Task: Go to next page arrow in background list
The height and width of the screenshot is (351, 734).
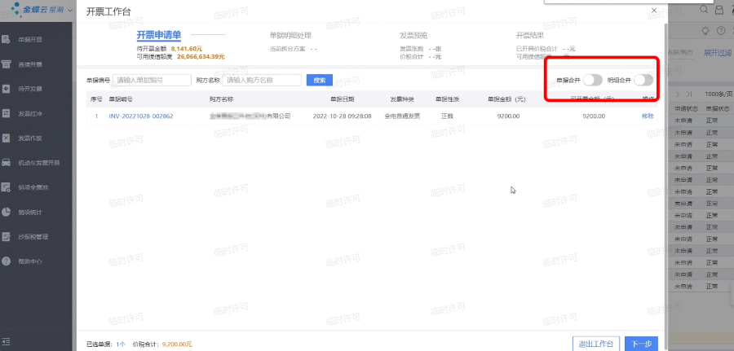Action: pyautogui.click(x=677, y=94)
